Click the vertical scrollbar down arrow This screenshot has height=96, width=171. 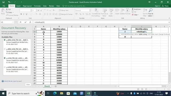coord(169,84)
